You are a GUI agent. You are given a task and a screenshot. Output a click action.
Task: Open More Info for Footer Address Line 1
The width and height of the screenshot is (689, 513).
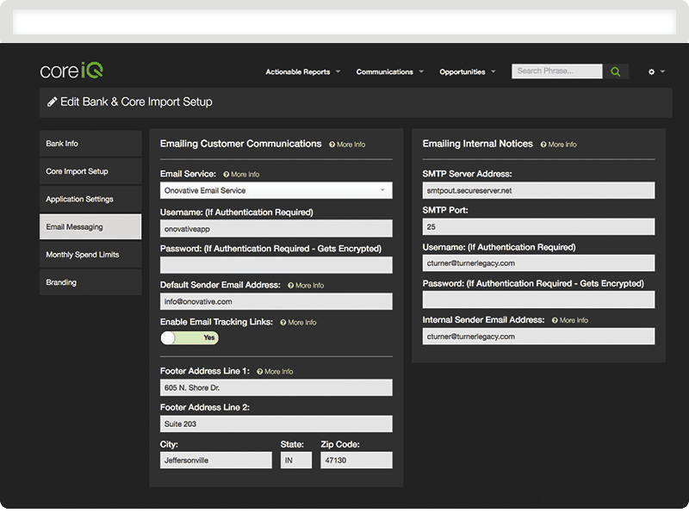[x=275, y=372]
